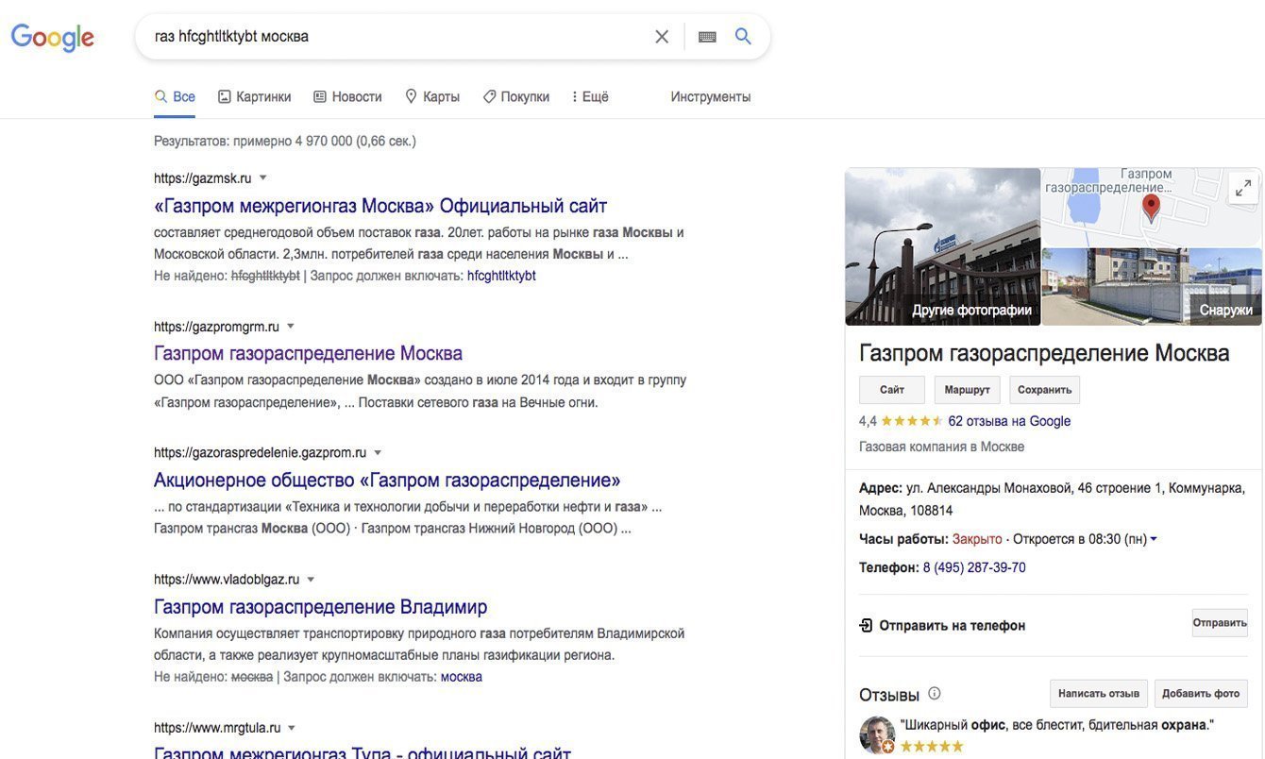This screenshot has height=759, width=1265.
Task: Click the Сохранить button
Action: coord(1045,390)
